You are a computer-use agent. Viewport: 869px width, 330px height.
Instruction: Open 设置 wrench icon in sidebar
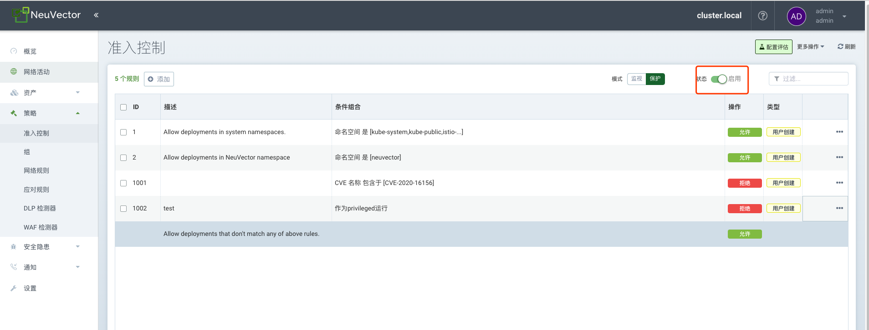pos(14,288)
